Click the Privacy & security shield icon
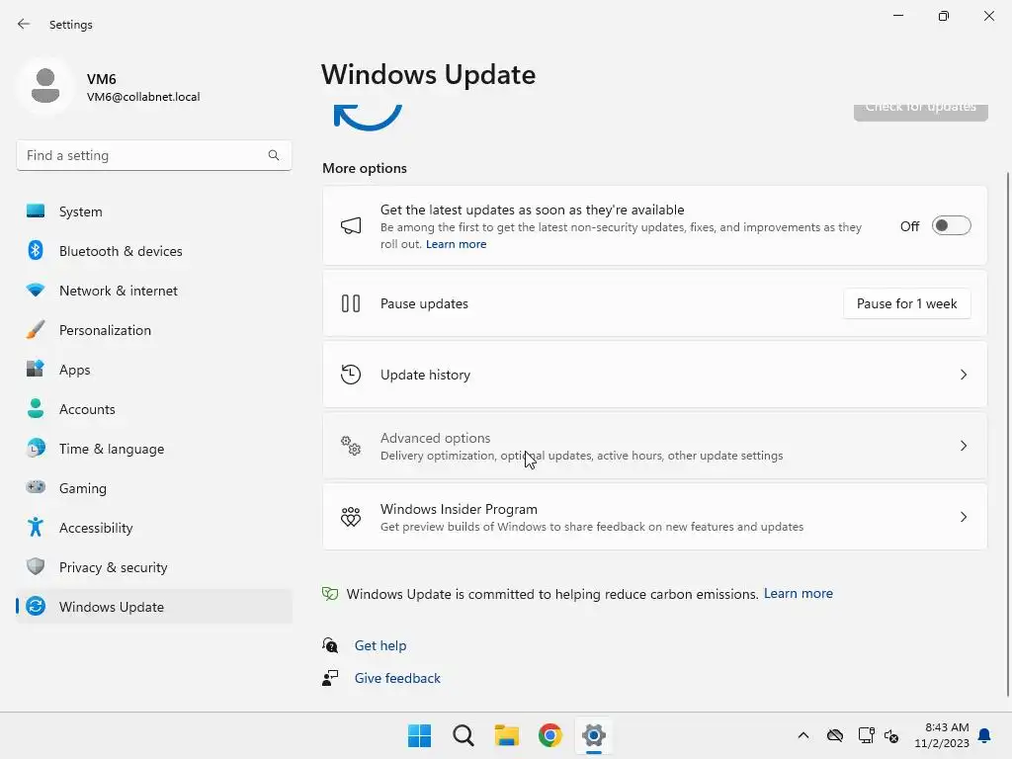The width and height of the screenshot is (1012, 759). tap(36, 566)
